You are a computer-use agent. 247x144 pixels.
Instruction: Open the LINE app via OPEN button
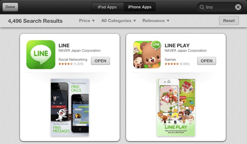100,61
